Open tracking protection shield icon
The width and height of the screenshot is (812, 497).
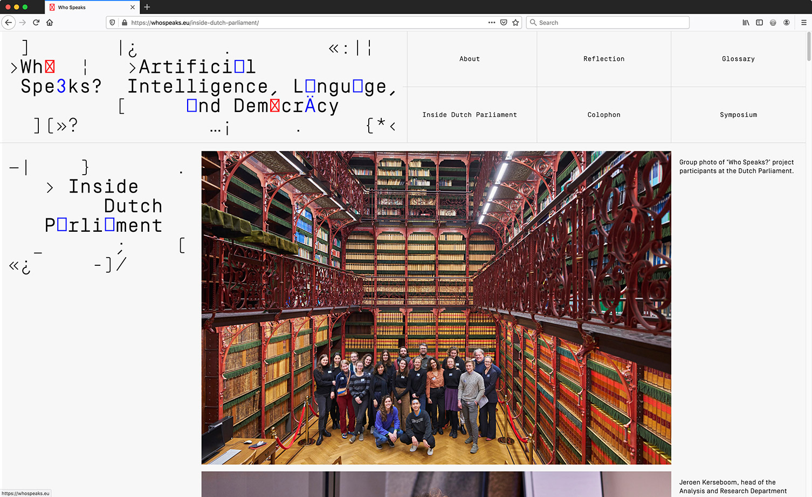112,23
